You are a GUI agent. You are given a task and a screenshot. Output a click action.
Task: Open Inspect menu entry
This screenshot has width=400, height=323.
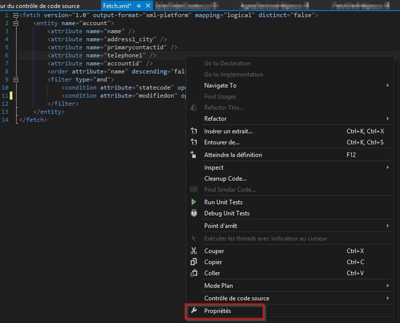click(x=290, y=168)
